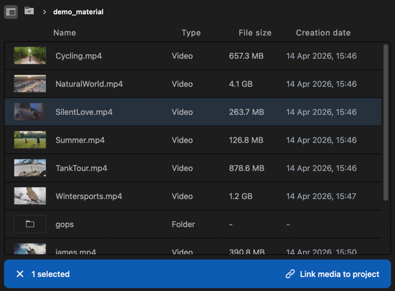Click the Wintersports.mp4 file name
395x291 pixels.
click(89, 196)
